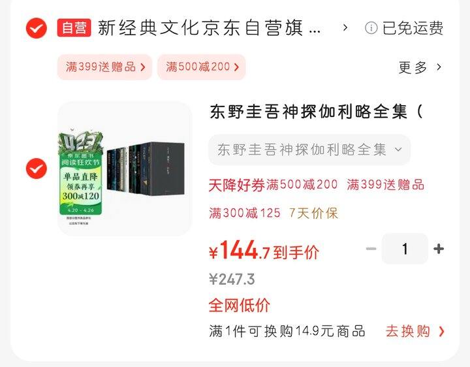Tap the 7天价保 label
470x367 pixels.
point(313,213)
